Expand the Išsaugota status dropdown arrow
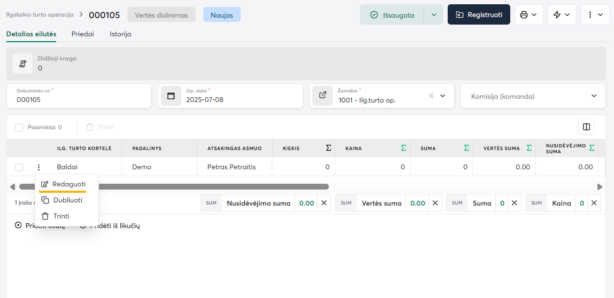The height and width of the screenshot is (298, 614). [x=433, y=15]
